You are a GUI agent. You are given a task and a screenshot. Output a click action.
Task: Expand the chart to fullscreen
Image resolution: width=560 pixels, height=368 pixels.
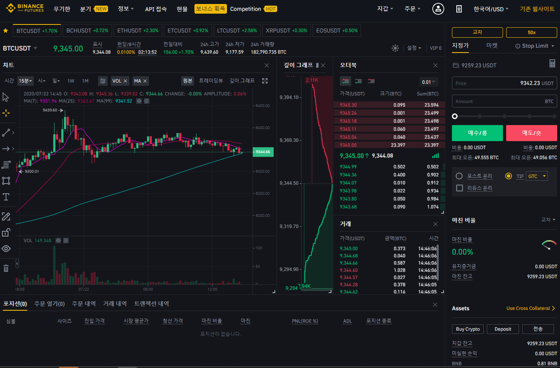click(265, 81)
